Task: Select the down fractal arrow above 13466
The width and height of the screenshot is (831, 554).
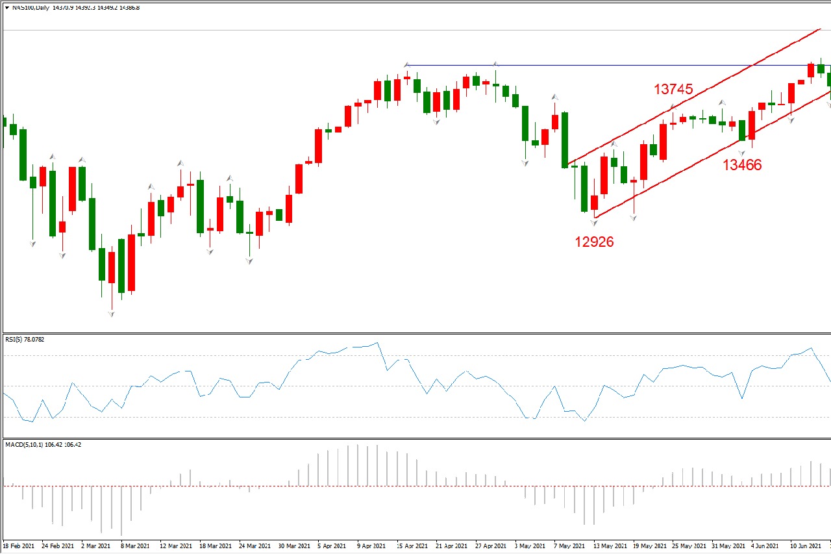Action: tap(741, 152)
